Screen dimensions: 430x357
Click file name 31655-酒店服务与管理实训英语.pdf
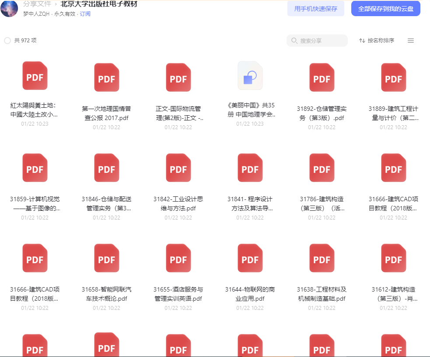178,294
